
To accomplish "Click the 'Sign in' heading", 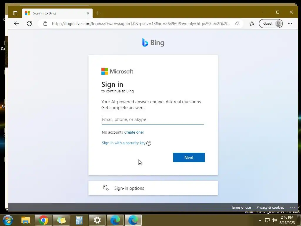I will [x=112, y=84].
